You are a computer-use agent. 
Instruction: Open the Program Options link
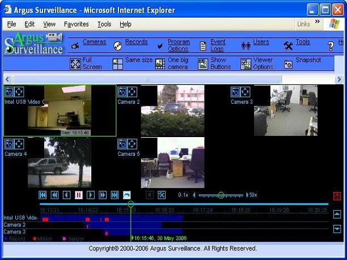pyautogui.click(x=179, y=45)
